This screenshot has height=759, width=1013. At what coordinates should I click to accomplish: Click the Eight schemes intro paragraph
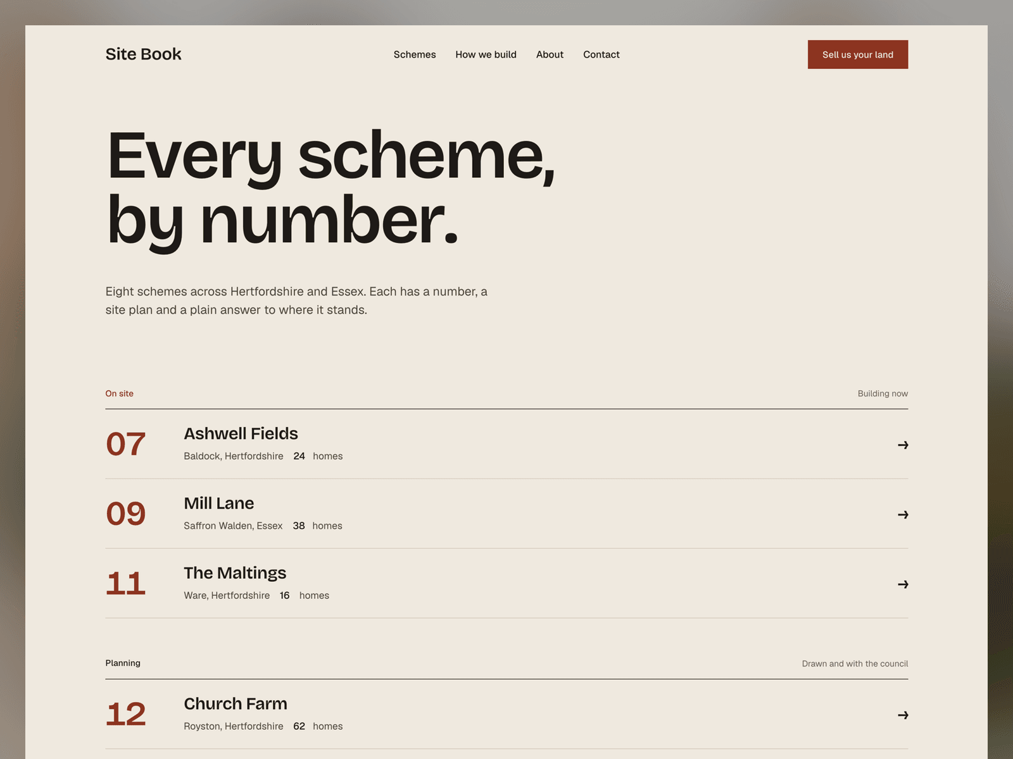296,300
